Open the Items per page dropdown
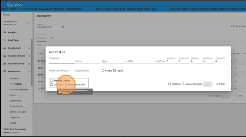This screenshot has width=246, height=137. coord(225,96)
